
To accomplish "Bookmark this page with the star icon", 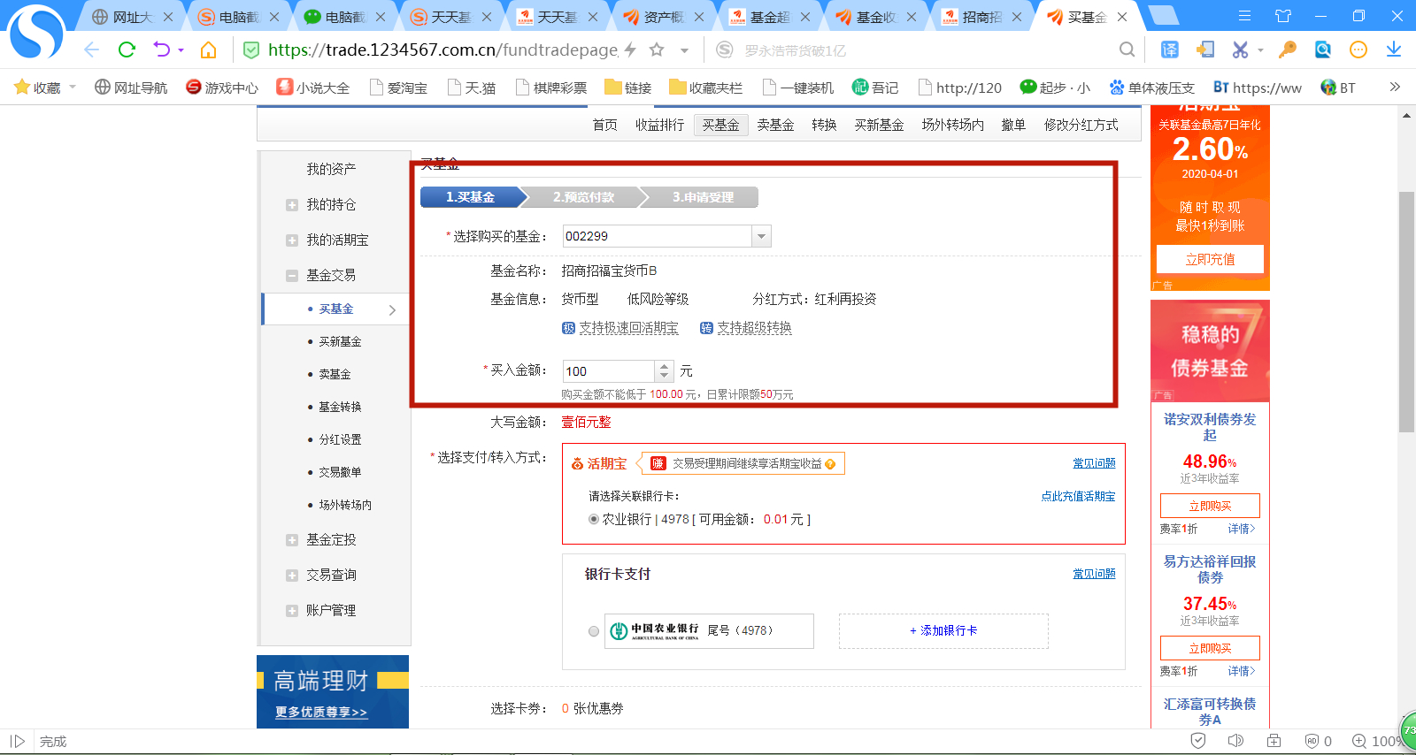I will click(x=657, y=50).
